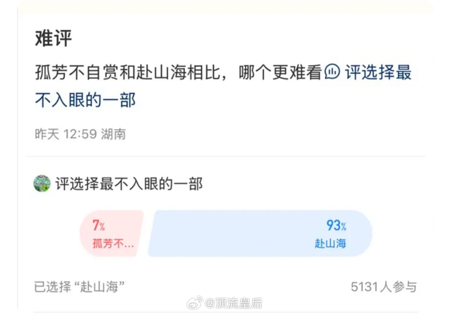Click the blue 93% percentage figure

click(x=336, y=225)
